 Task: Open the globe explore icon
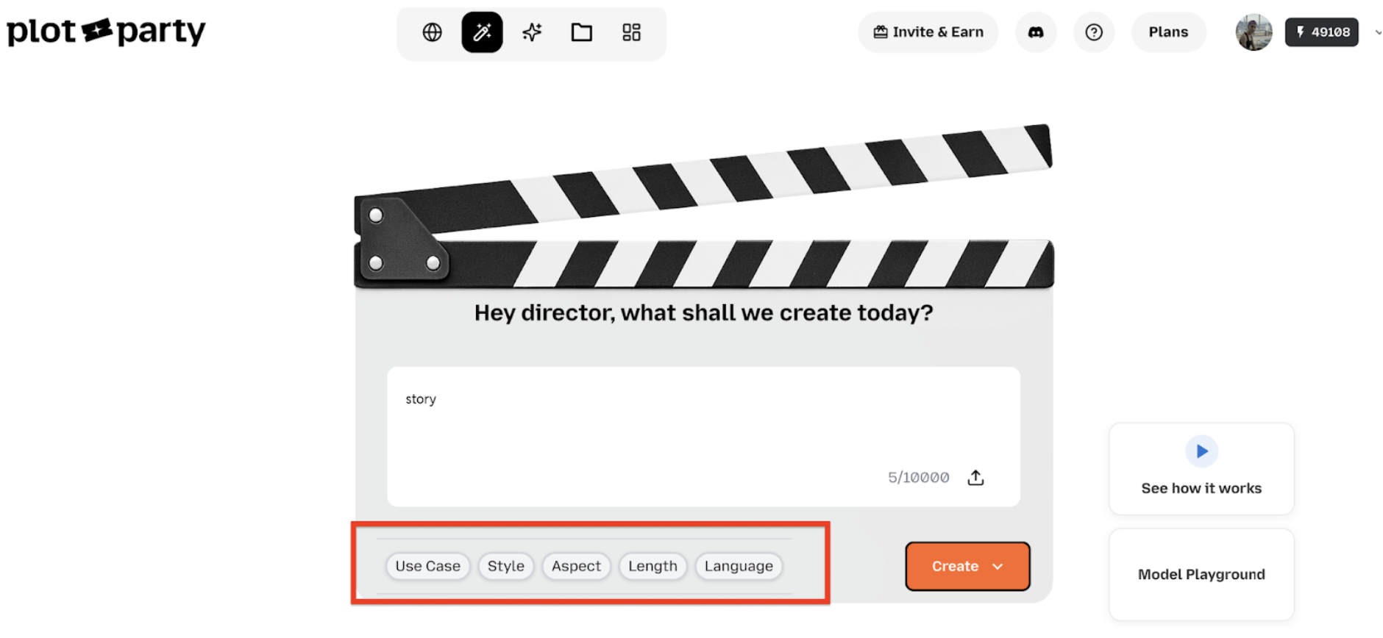click(x=432, y=32)
